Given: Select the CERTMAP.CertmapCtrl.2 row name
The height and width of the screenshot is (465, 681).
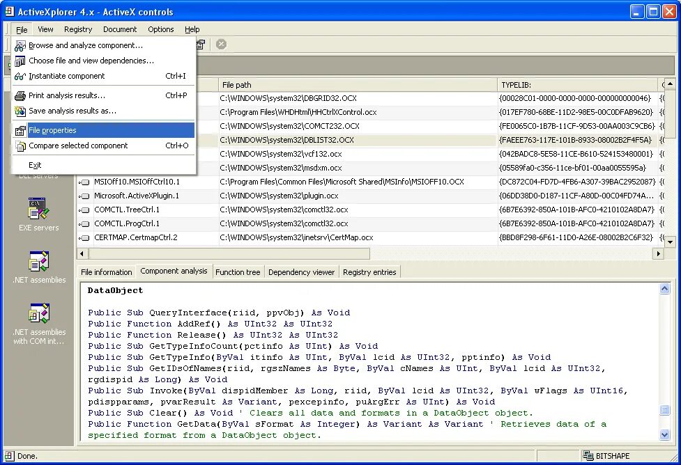Looking at the screenshot, I should tap(135, 237).
